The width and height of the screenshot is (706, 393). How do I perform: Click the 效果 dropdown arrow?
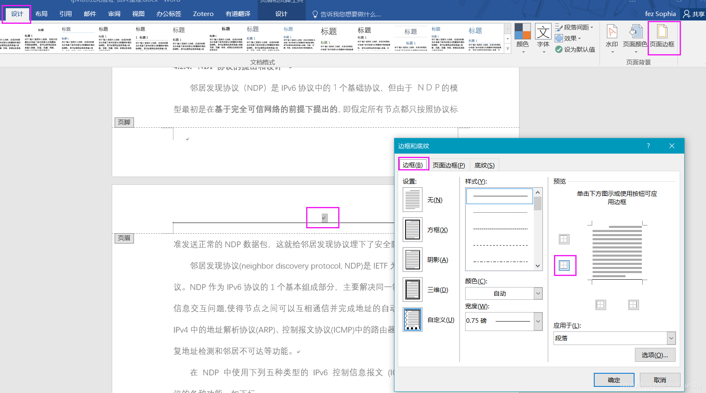pos(579,39)
